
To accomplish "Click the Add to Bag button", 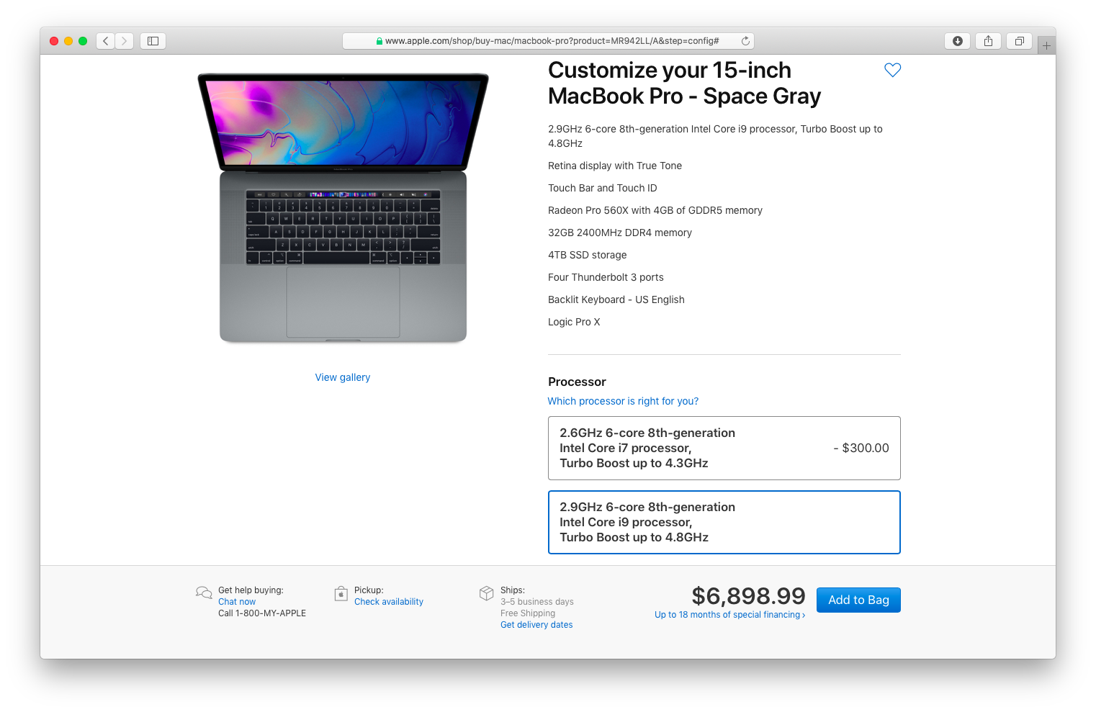I will pyautogui.click(x=858, y=600).
